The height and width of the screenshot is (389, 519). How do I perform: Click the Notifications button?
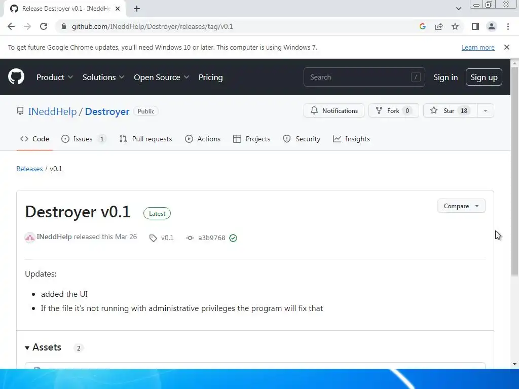[333, 111]
